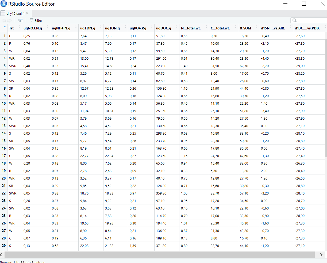Sort by the ugPO4.P.g column
The image size is (327, 263).
click(x=141, y=28)
